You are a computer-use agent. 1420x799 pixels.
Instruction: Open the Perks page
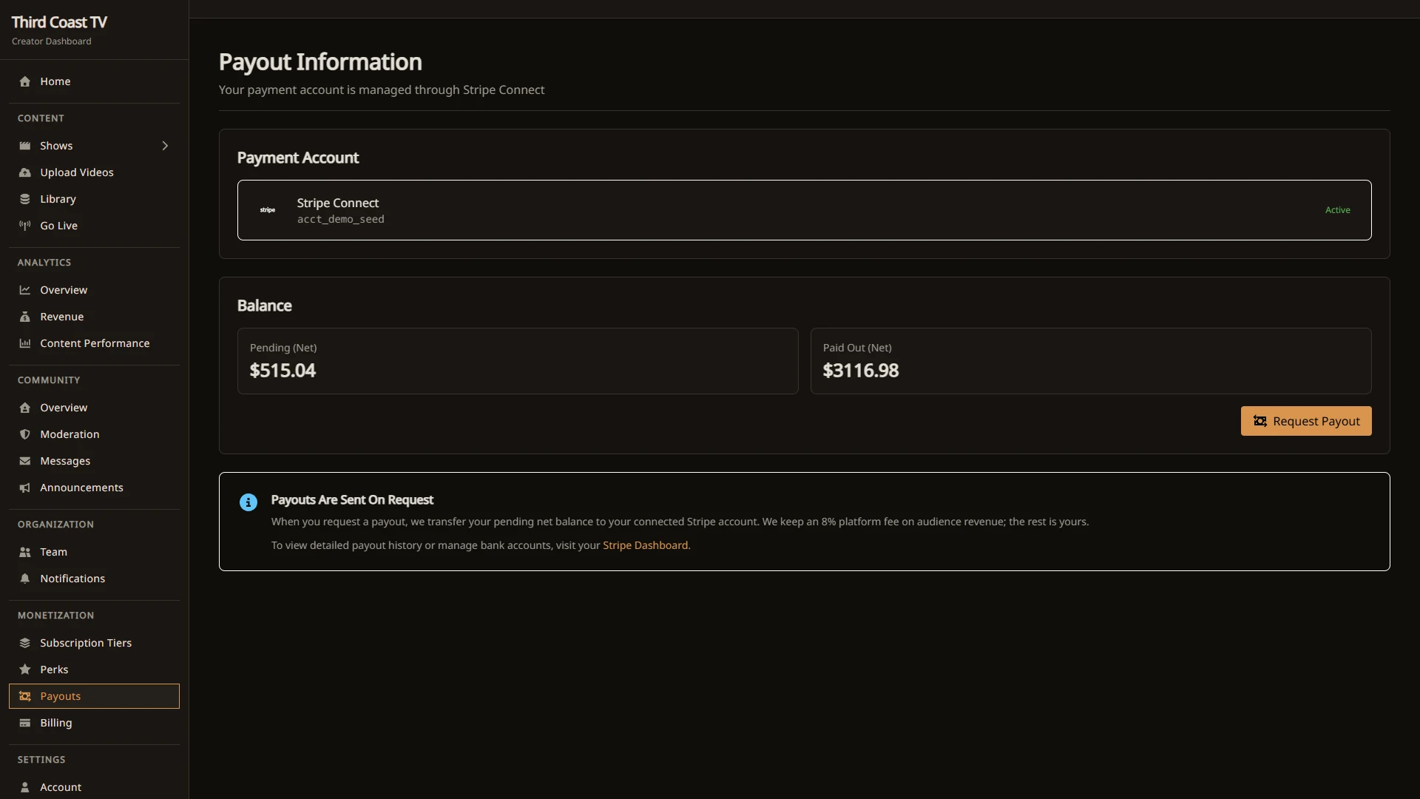click(x=94, y=670)
